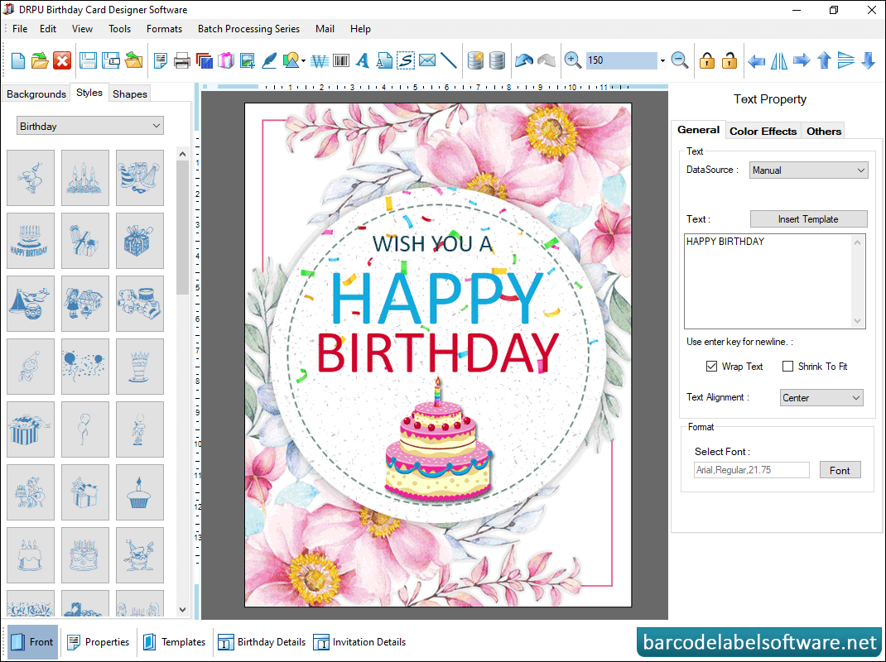886x662 pixels.
Task: Open the Text Alignment Center dropdown
Action: coord(821,398)
